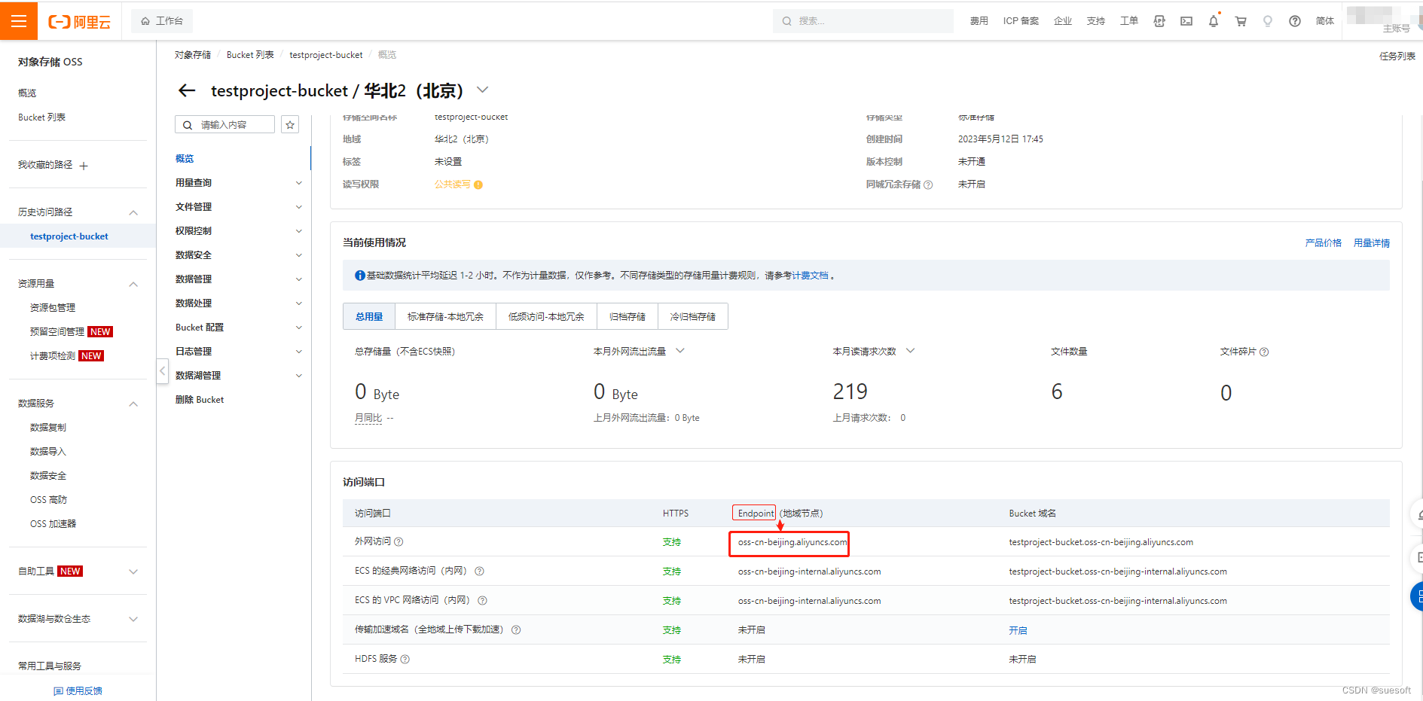The height and width of the screenshot is (701, 1423).
Task: Add a favorite path with plus icon
Action: (x=84, y=166)
